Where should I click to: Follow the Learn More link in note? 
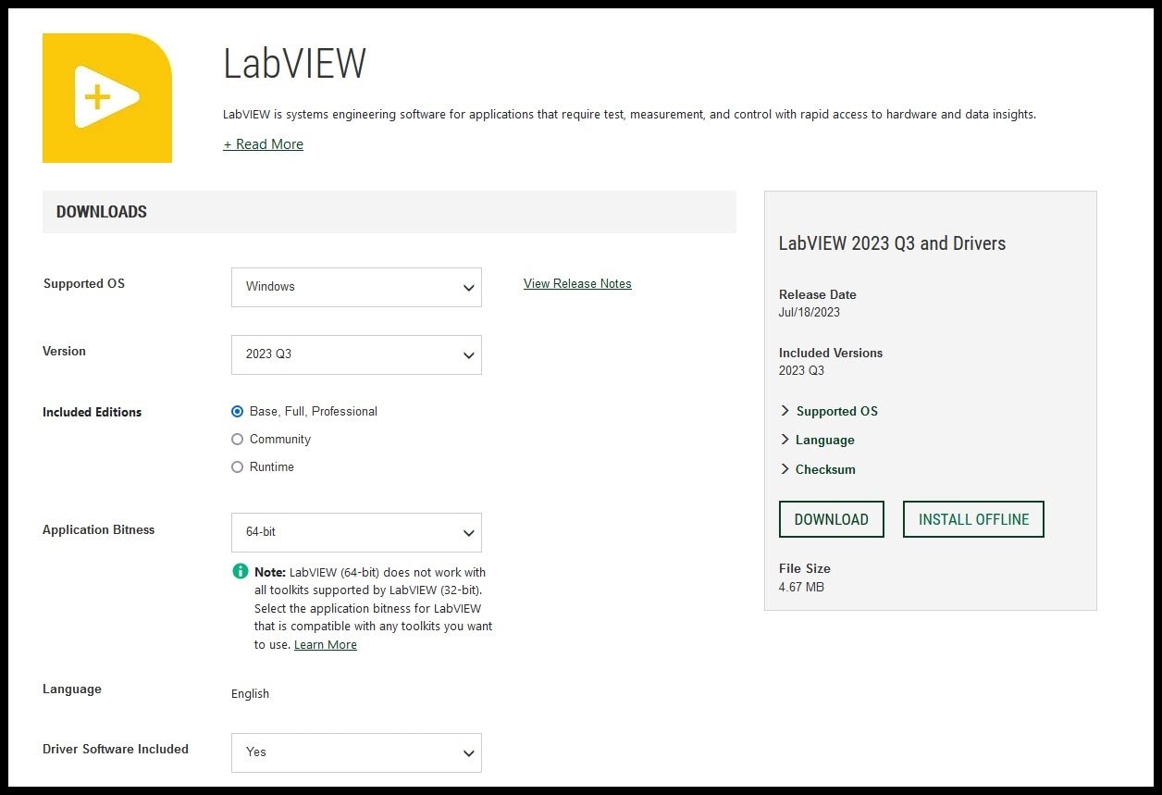pos(326,644)
